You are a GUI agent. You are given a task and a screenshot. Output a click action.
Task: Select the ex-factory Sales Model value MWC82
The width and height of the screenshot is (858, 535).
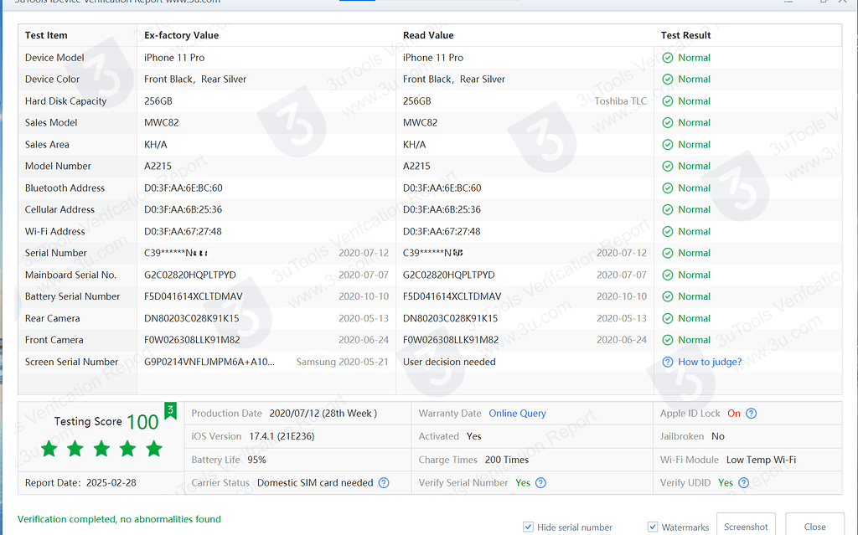[x=162, y=122]
